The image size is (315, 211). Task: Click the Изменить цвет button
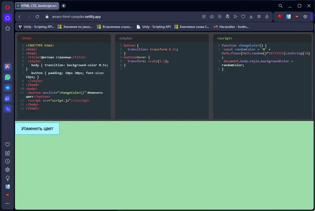[x=38, y=129]
